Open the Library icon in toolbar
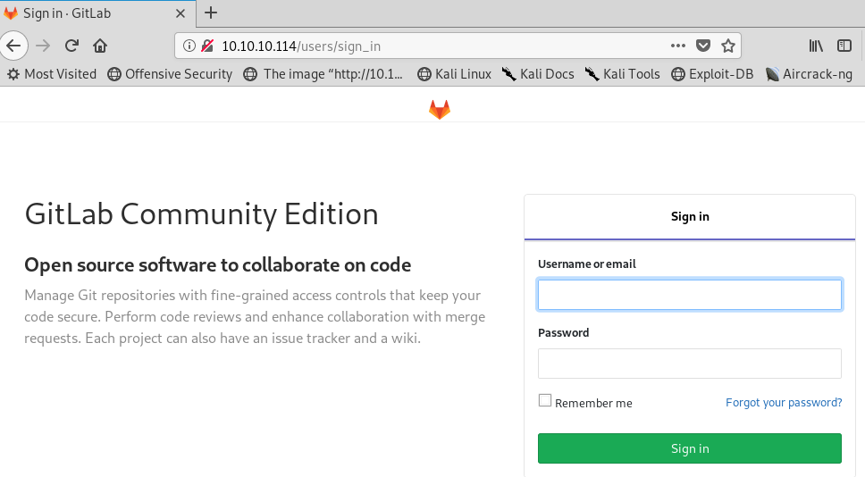 click(x=816, y=46)
